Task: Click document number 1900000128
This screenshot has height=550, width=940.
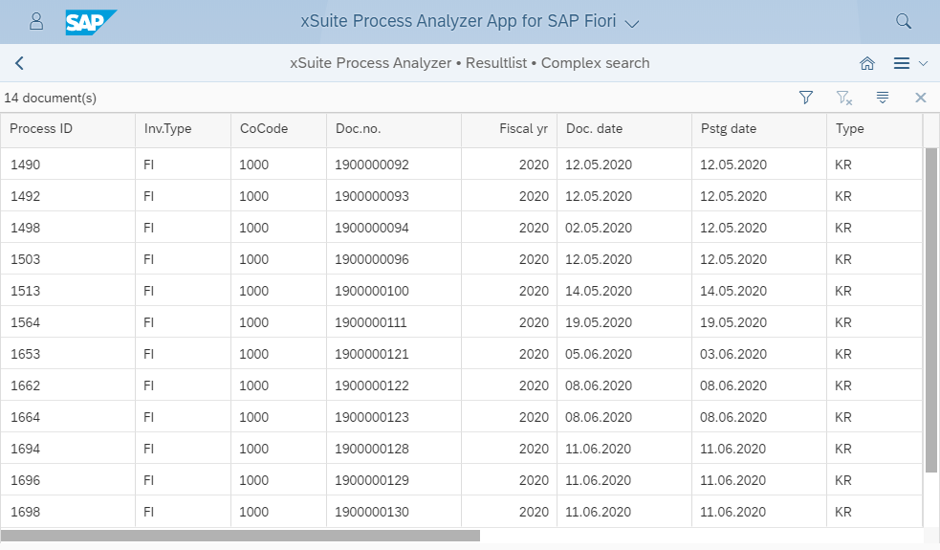Action: coord(372,449)
